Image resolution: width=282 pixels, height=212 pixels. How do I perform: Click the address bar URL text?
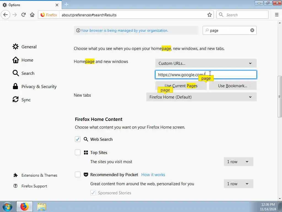(x=89, y=15)
